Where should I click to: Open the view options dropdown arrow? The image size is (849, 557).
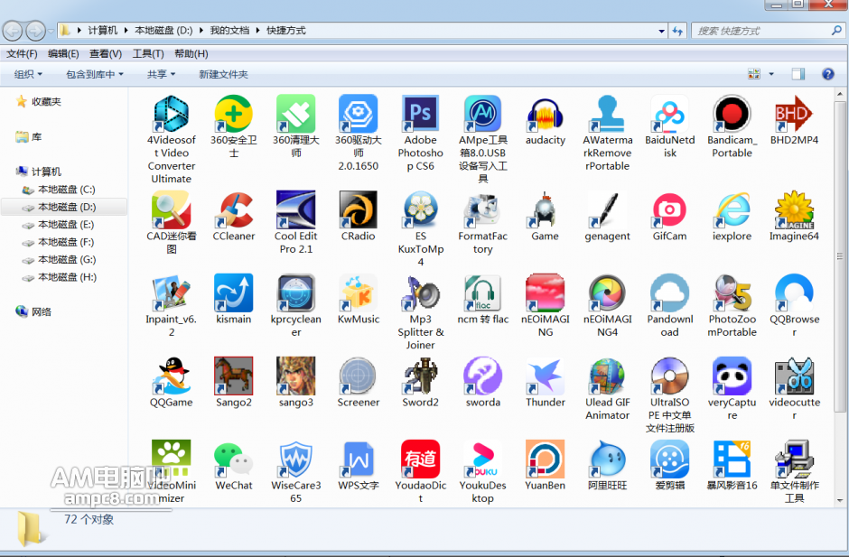771,74
